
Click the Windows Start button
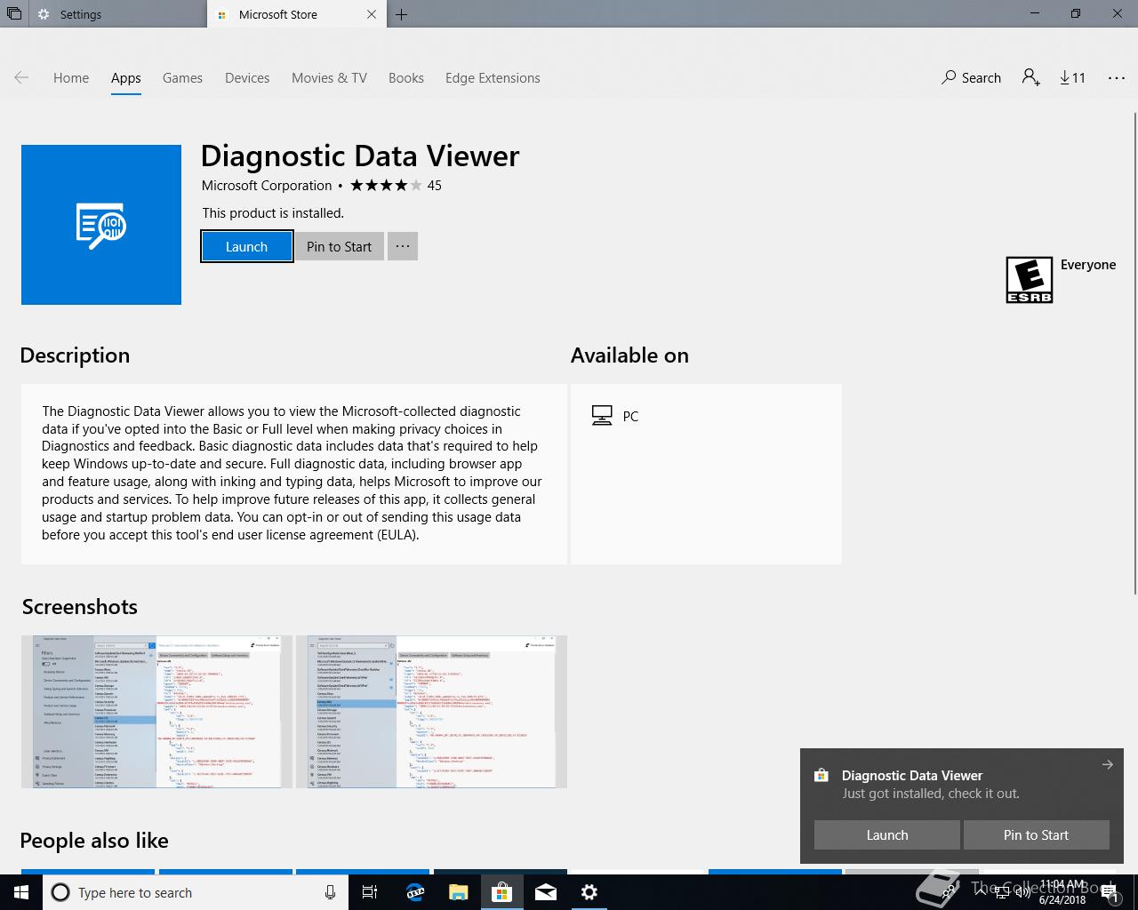tap(21, 892)
